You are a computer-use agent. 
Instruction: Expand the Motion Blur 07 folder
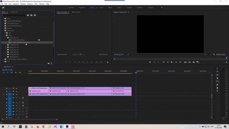pyautogui.click(x=6, y=57)
